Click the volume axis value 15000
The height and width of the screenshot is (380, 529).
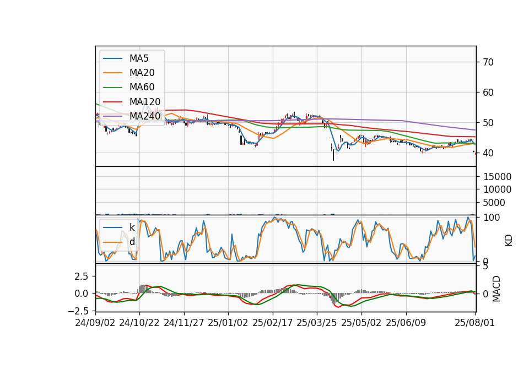tap(497, 177)
